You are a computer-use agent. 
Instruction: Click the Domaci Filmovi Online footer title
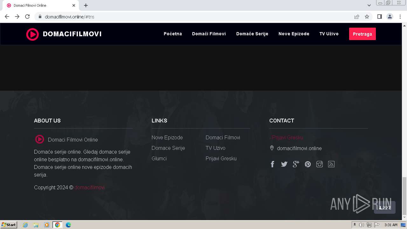[x=73, y=140]
